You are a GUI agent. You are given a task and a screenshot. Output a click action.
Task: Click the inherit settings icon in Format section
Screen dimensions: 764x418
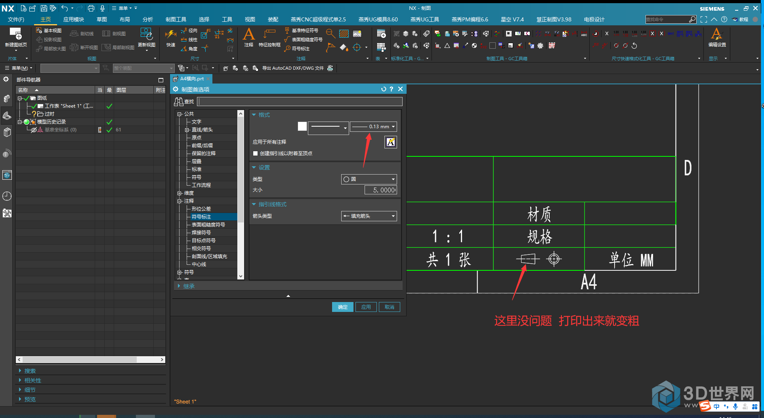[391, 142]
